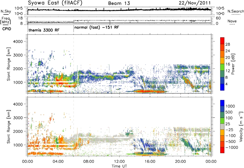
Task: Click the date "22/Nov/2011"
Action: click(195, 3)
